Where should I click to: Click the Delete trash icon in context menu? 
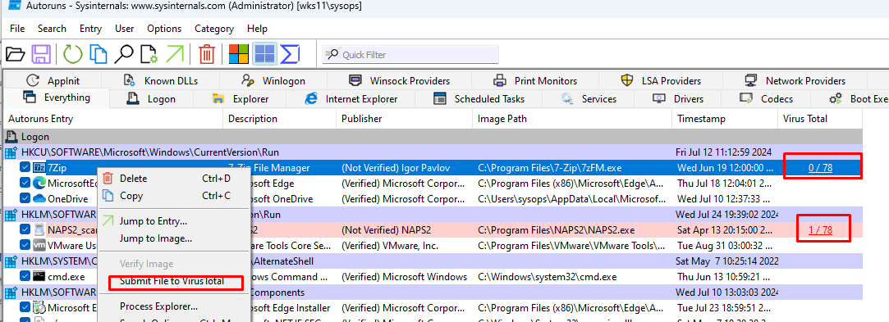tap(108, 179)
